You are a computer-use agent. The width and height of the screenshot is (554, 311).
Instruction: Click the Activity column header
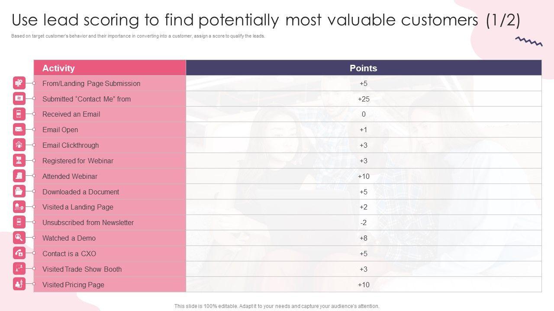click(x=58, y=68)
